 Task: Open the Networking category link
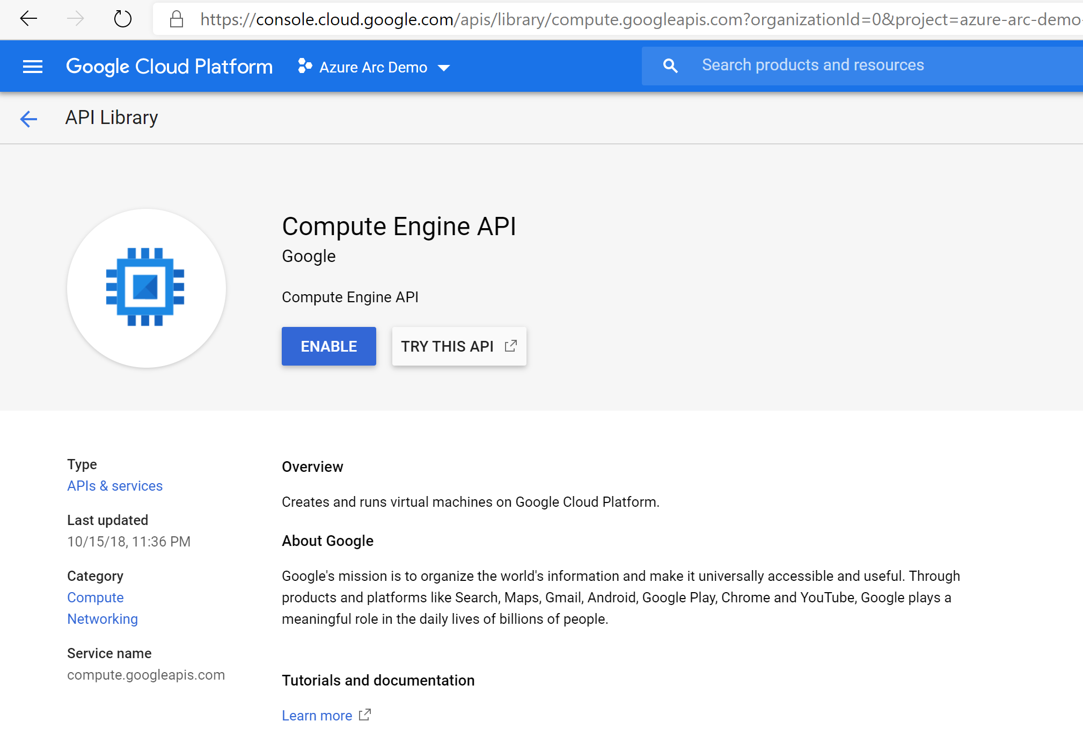[x=103, y=619]
